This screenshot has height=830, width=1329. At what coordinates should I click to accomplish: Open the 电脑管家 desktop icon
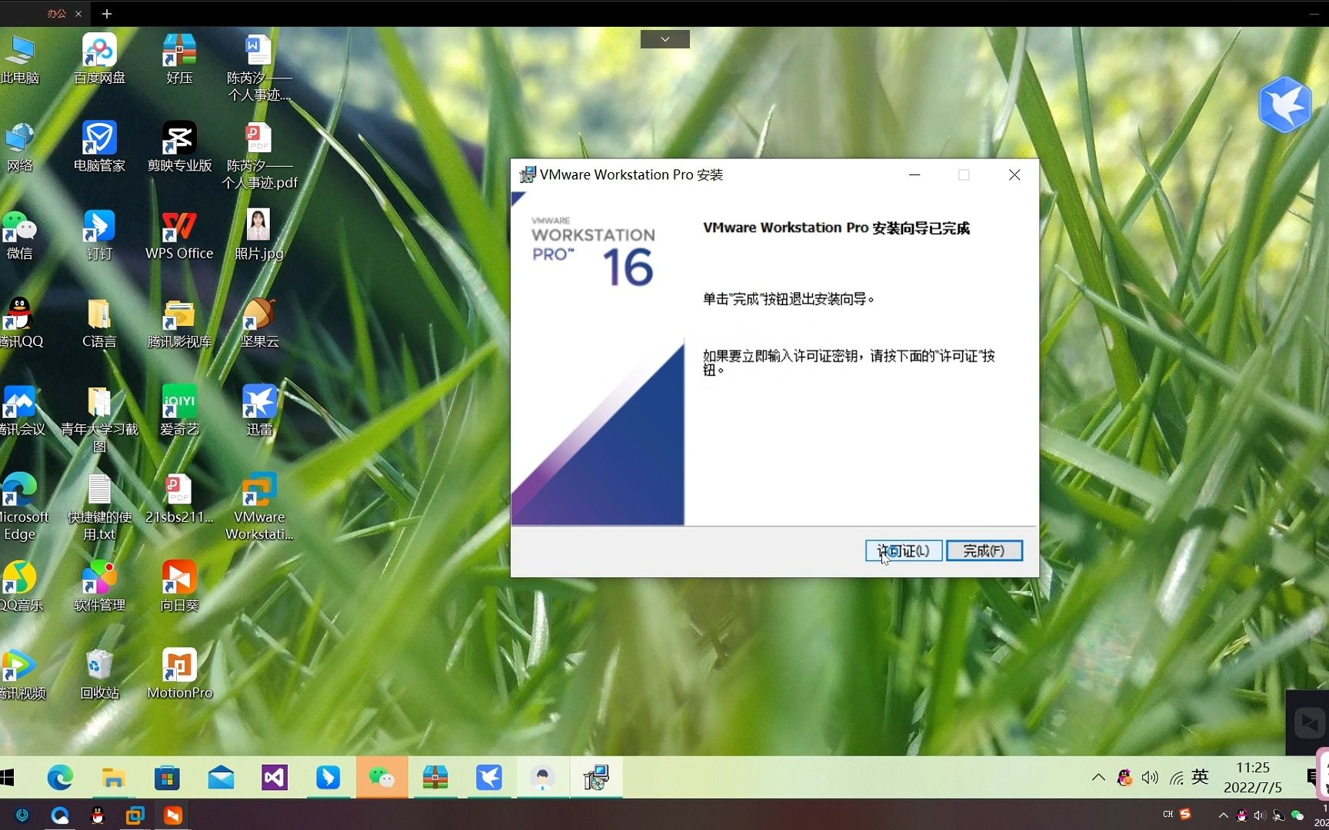pyautogui.click(x=99, y=148)
